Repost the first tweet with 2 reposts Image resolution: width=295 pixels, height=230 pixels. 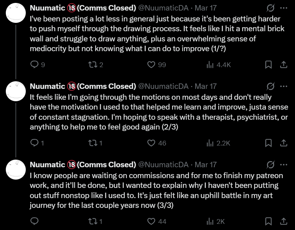point(92,65)
